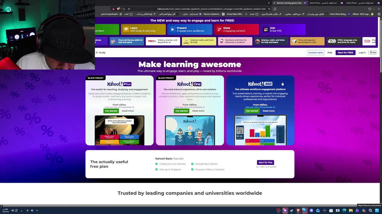Open taskbar Search
Viewport: 382px width, 214px height.
(370, 210)
